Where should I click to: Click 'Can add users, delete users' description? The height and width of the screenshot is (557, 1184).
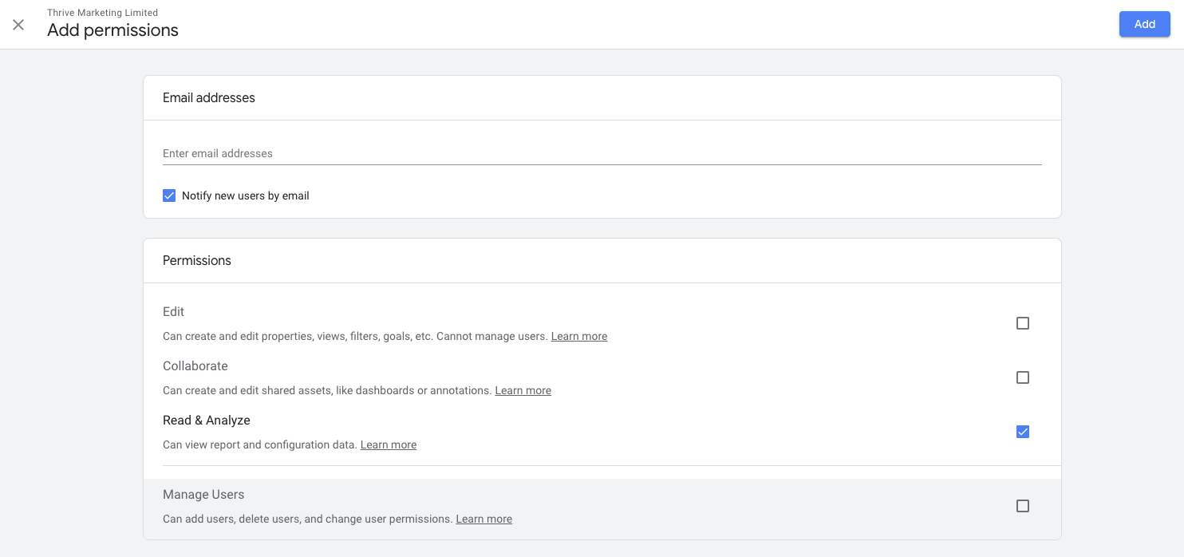pos(307,519)
